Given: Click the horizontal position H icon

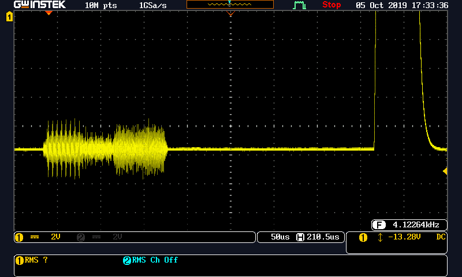Looking at the screenshot, I should point(300,237).
